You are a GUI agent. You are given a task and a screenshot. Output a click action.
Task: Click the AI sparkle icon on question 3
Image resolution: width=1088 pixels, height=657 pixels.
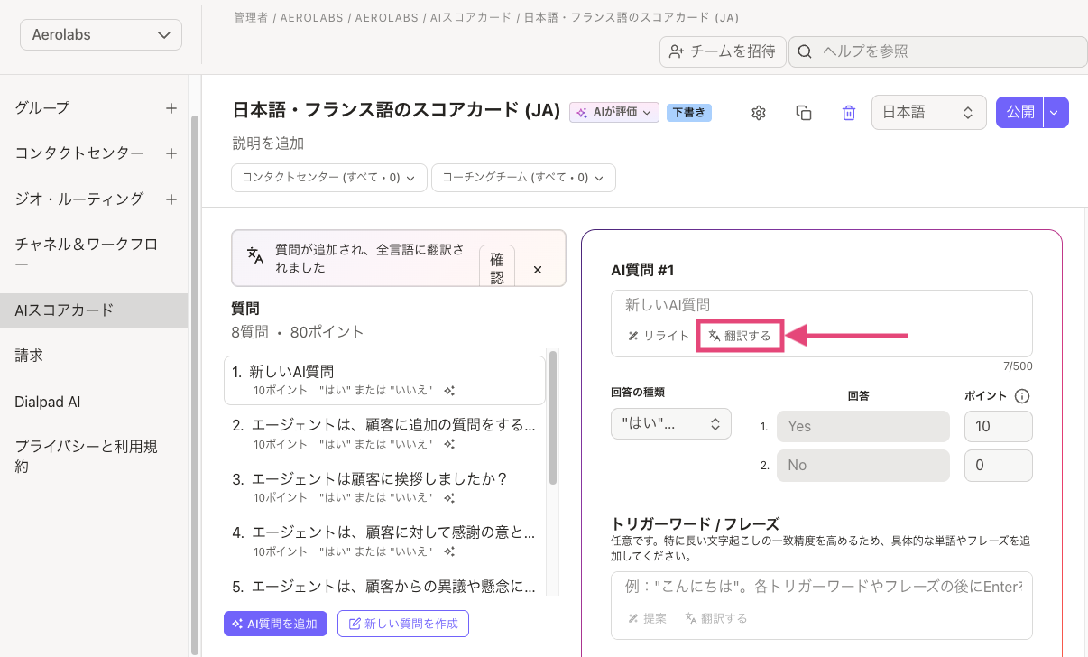(x=449, y=497)
